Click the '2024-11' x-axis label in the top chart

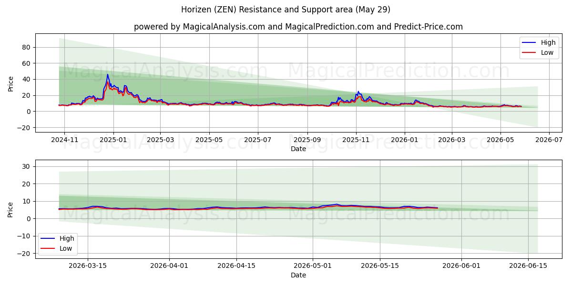click(64, 140)
